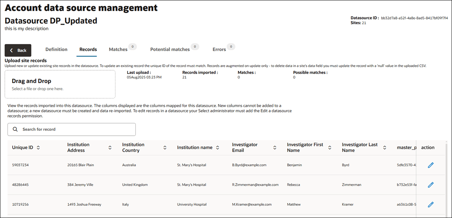
Task: Click the back chevron arrow icon
Action: 11,50
